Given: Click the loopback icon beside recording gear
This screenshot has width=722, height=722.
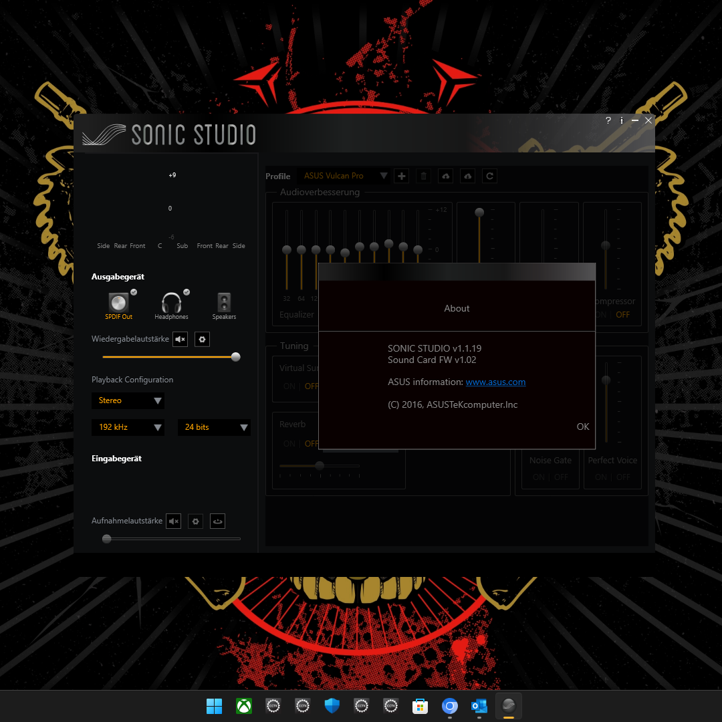Looking at the screenshot, I should coord(218,521).
